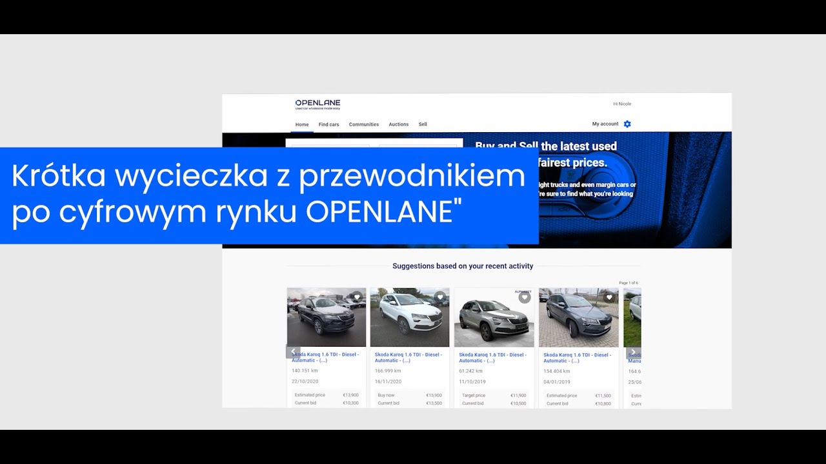Viewport: 826px width, 464px height.
Task: Click the 166.999 km mileage text
Action: [388, 371]
